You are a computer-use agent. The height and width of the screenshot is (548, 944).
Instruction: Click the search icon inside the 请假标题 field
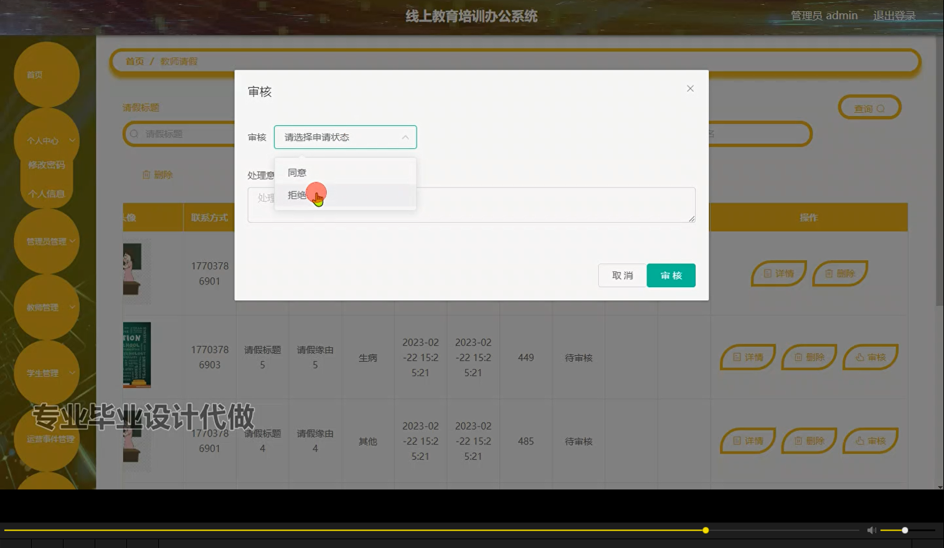click(135, 133)
